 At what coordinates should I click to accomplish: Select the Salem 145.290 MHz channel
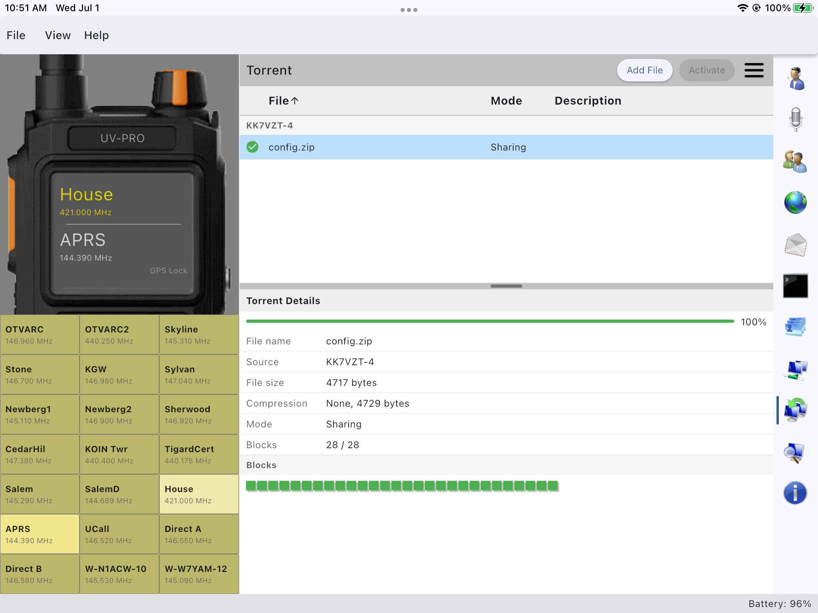coord(40,494)
